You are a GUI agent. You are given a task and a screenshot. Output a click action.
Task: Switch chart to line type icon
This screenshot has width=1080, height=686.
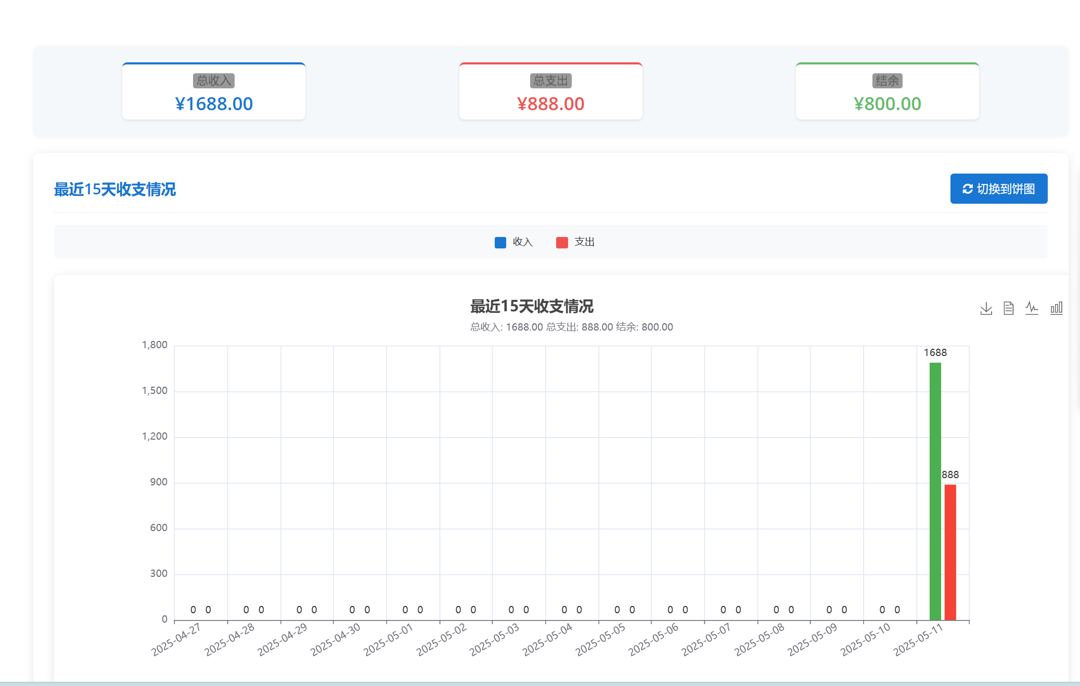(x=1032, y=308)
